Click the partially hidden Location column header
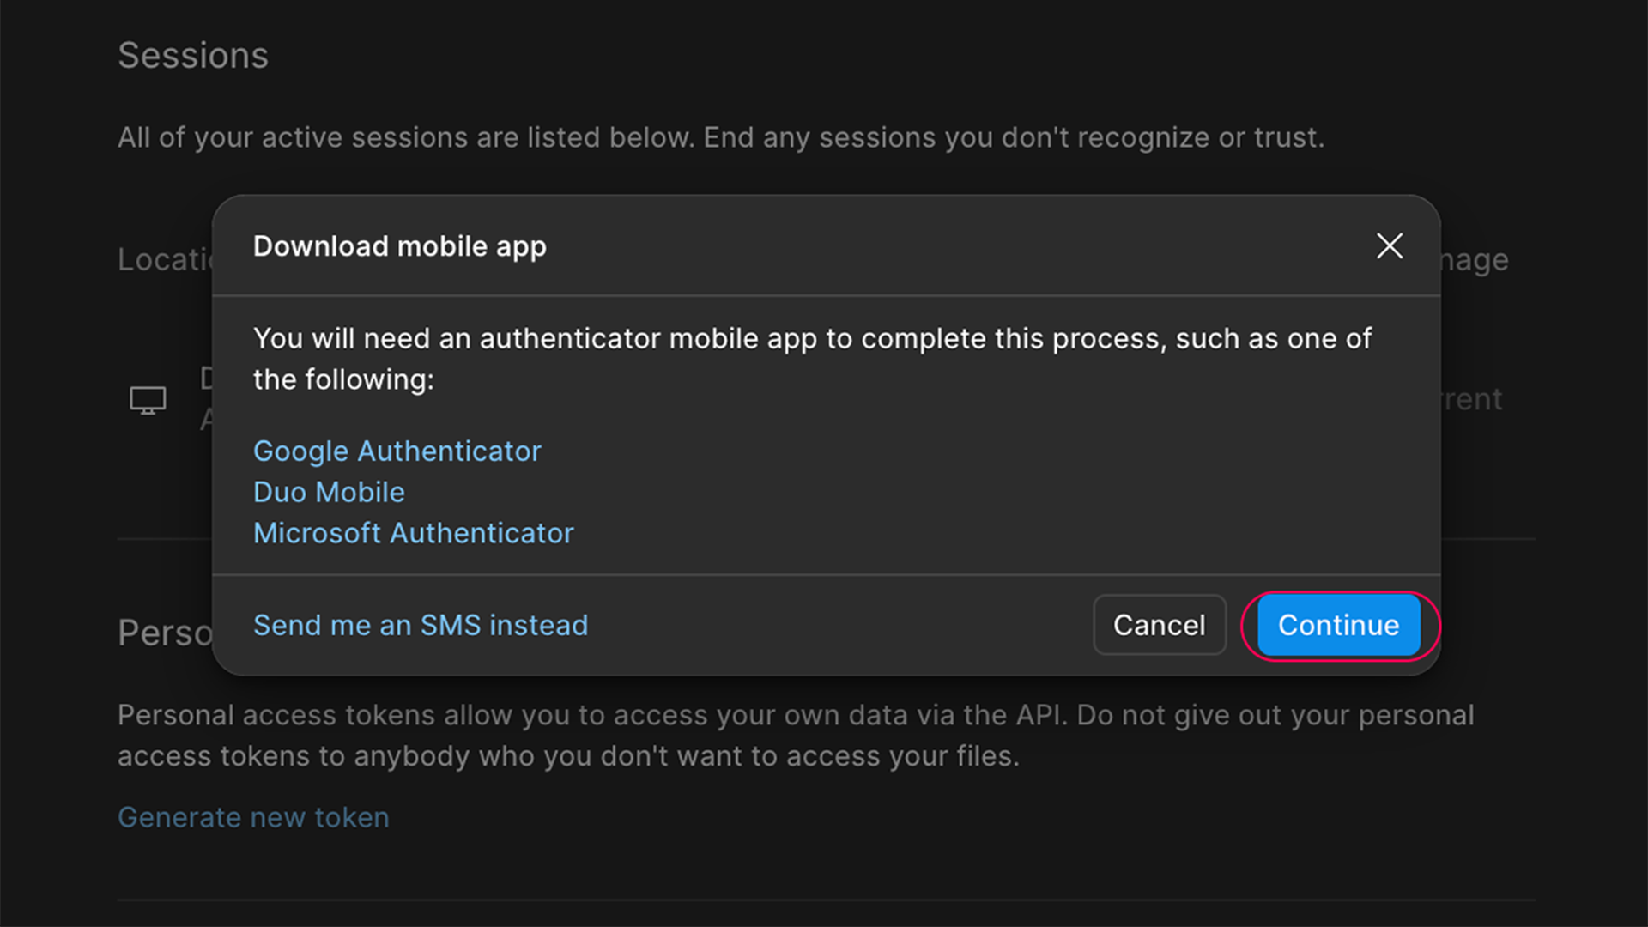This screenshot has width=1648, height=927. [165, 260]
